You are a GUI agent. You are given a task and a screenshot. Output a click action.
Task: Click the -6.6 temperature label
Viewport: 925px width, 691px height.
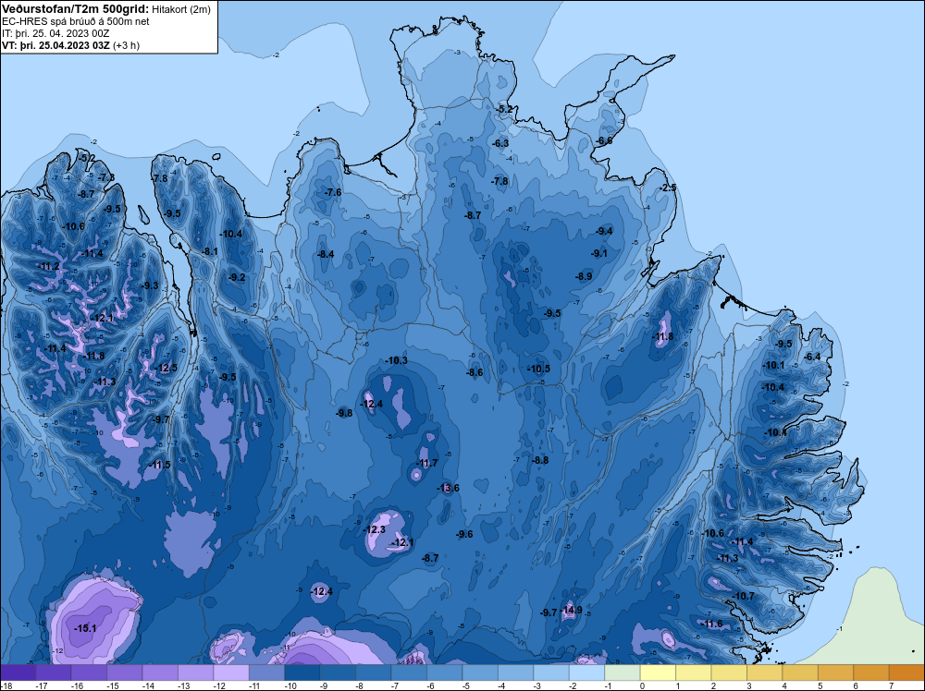pyautogui.click(x=604, y=140)
